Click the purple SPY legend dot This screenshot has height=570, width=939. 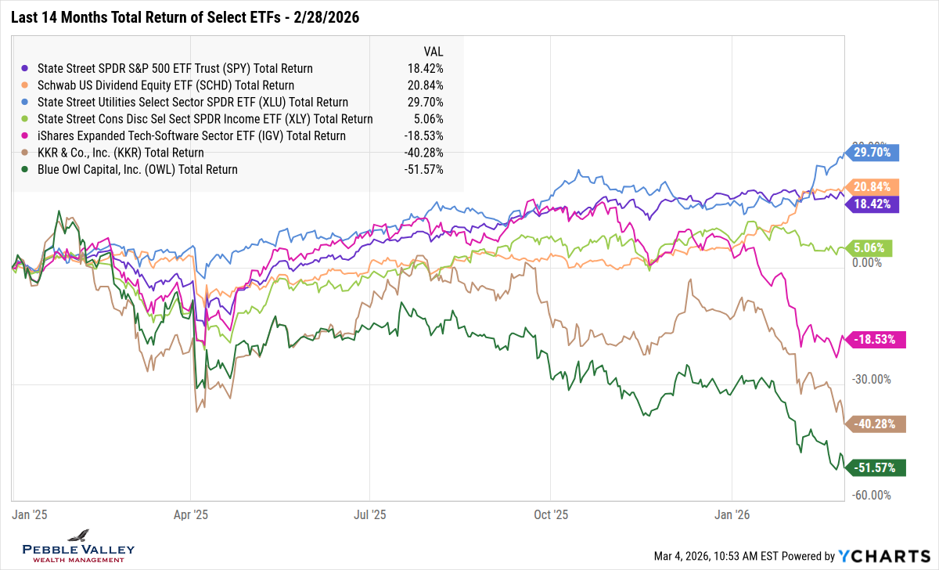click(x=26, y=69)
